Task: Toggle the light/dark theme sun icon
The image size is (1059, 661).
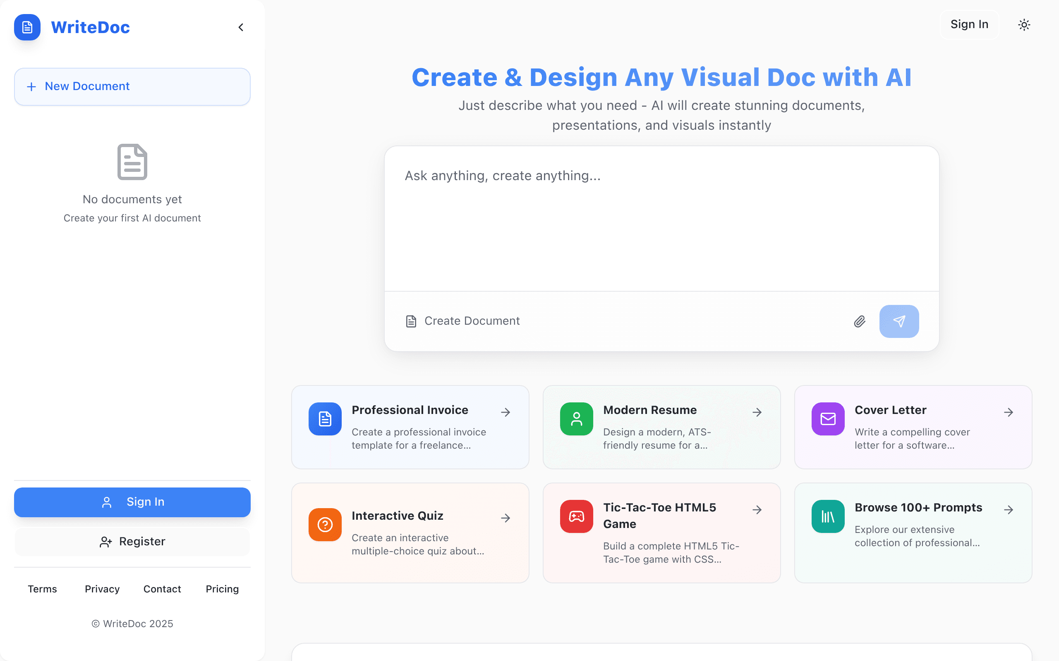Action: click(1024, 24)
